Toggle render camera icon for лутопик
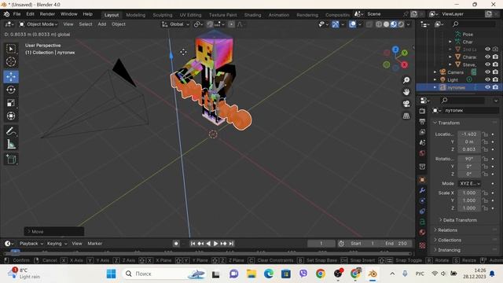 point(495,87)
